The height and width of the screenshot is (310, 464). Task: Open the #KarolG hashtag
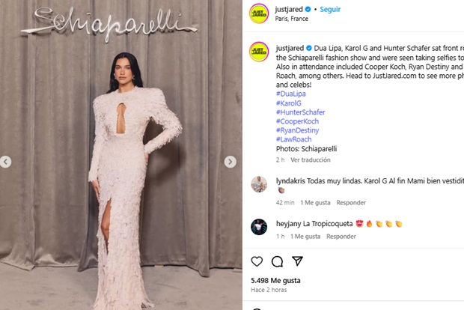(289, 103)
